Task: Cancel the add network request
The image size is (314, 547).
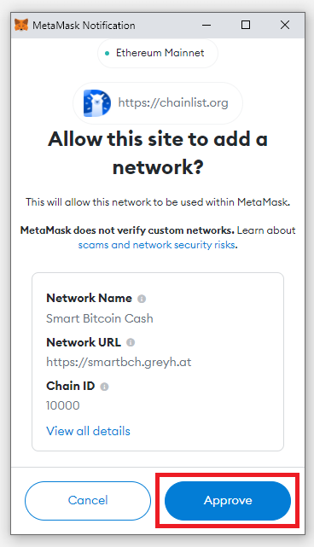Action: click(x=88, y=501)
